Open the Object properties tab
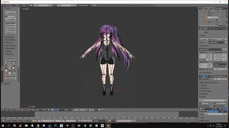Viewport: 229px width, 128px height. tap(214, 28)
